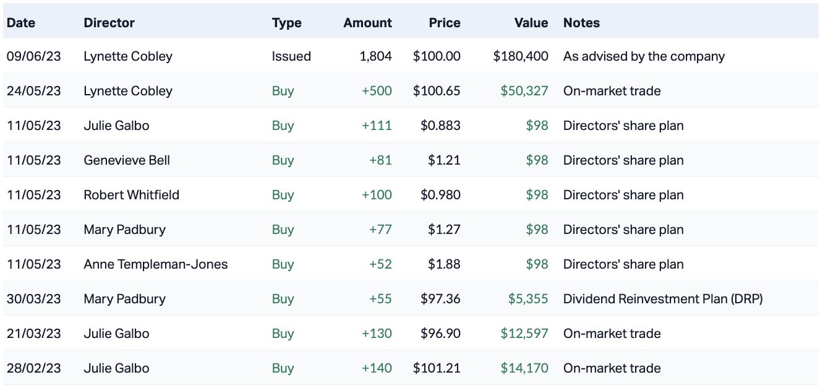Viewport: 820px width, 385px height.
Task: Click the Dividend Reinvestment Plan (DRP) note
Action: pyautogui.click(x=662, y=299)
